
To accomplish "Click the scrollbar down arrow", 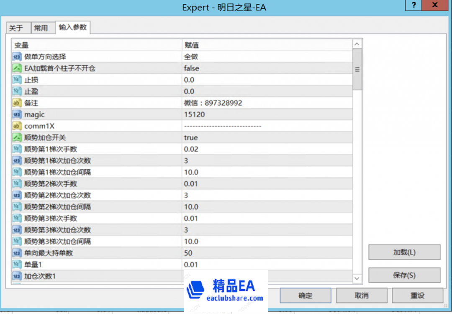I will (358, 278).
